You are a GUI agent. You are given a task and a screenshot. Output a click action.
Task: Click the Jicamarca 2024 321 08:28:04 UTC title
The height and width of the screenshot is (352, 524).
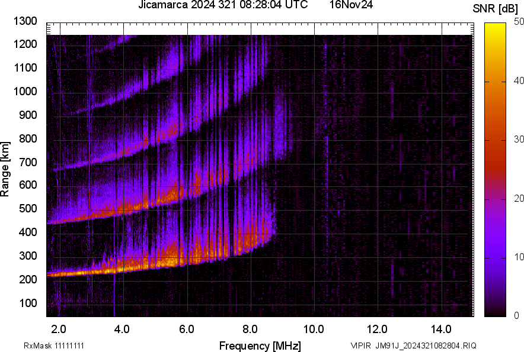click(223, 5)
